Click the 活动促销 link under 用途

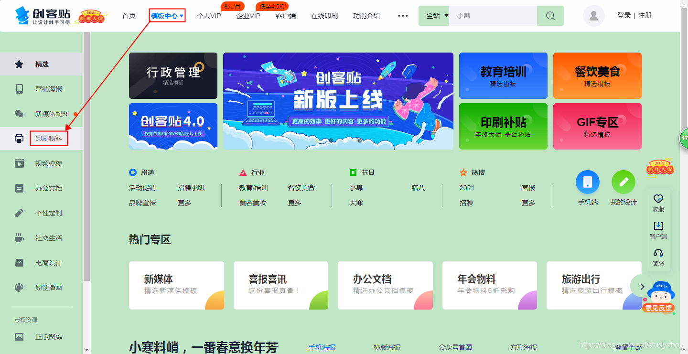tap(142, 188)
